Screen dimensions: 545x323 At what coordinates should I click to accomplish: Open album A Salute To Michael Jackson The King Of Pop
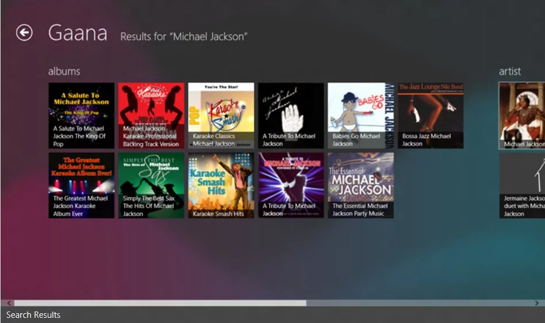coord(81,116)
